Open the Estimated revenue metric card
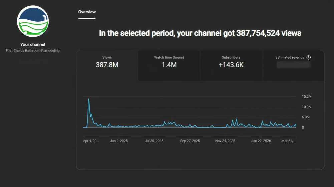The height and width of the screenshot is (187, 334). [293, 65]
